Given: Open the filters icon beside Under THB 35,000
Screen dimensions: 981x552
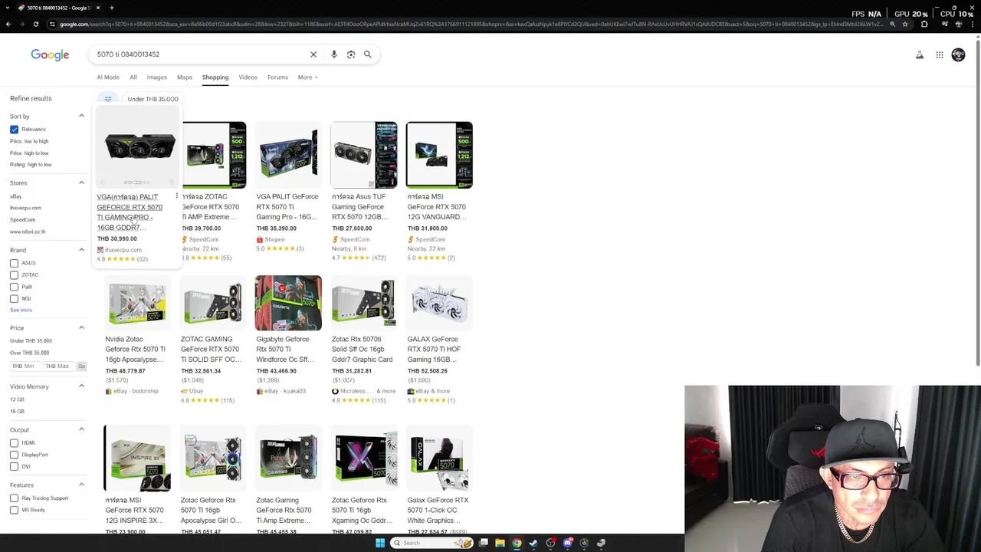Looking at the screenshot, I should [x=108, y=99].
